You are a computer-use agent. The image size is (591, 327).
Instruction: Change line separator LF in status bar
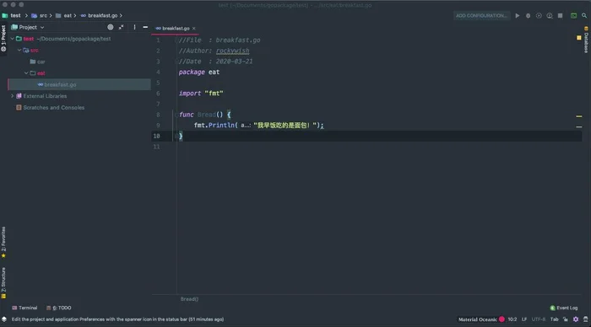click(x=524, y=319)
